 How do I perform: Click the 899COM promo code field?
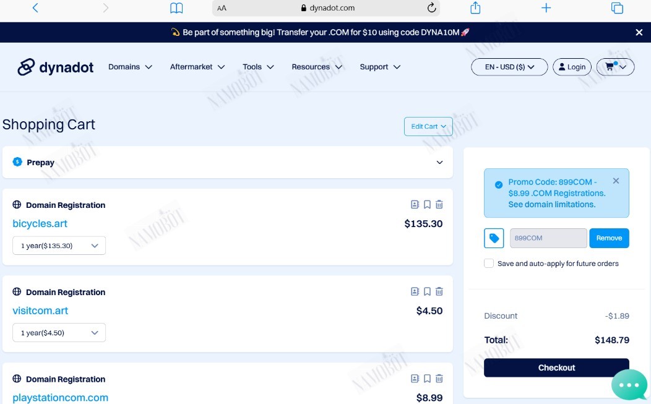548,238
